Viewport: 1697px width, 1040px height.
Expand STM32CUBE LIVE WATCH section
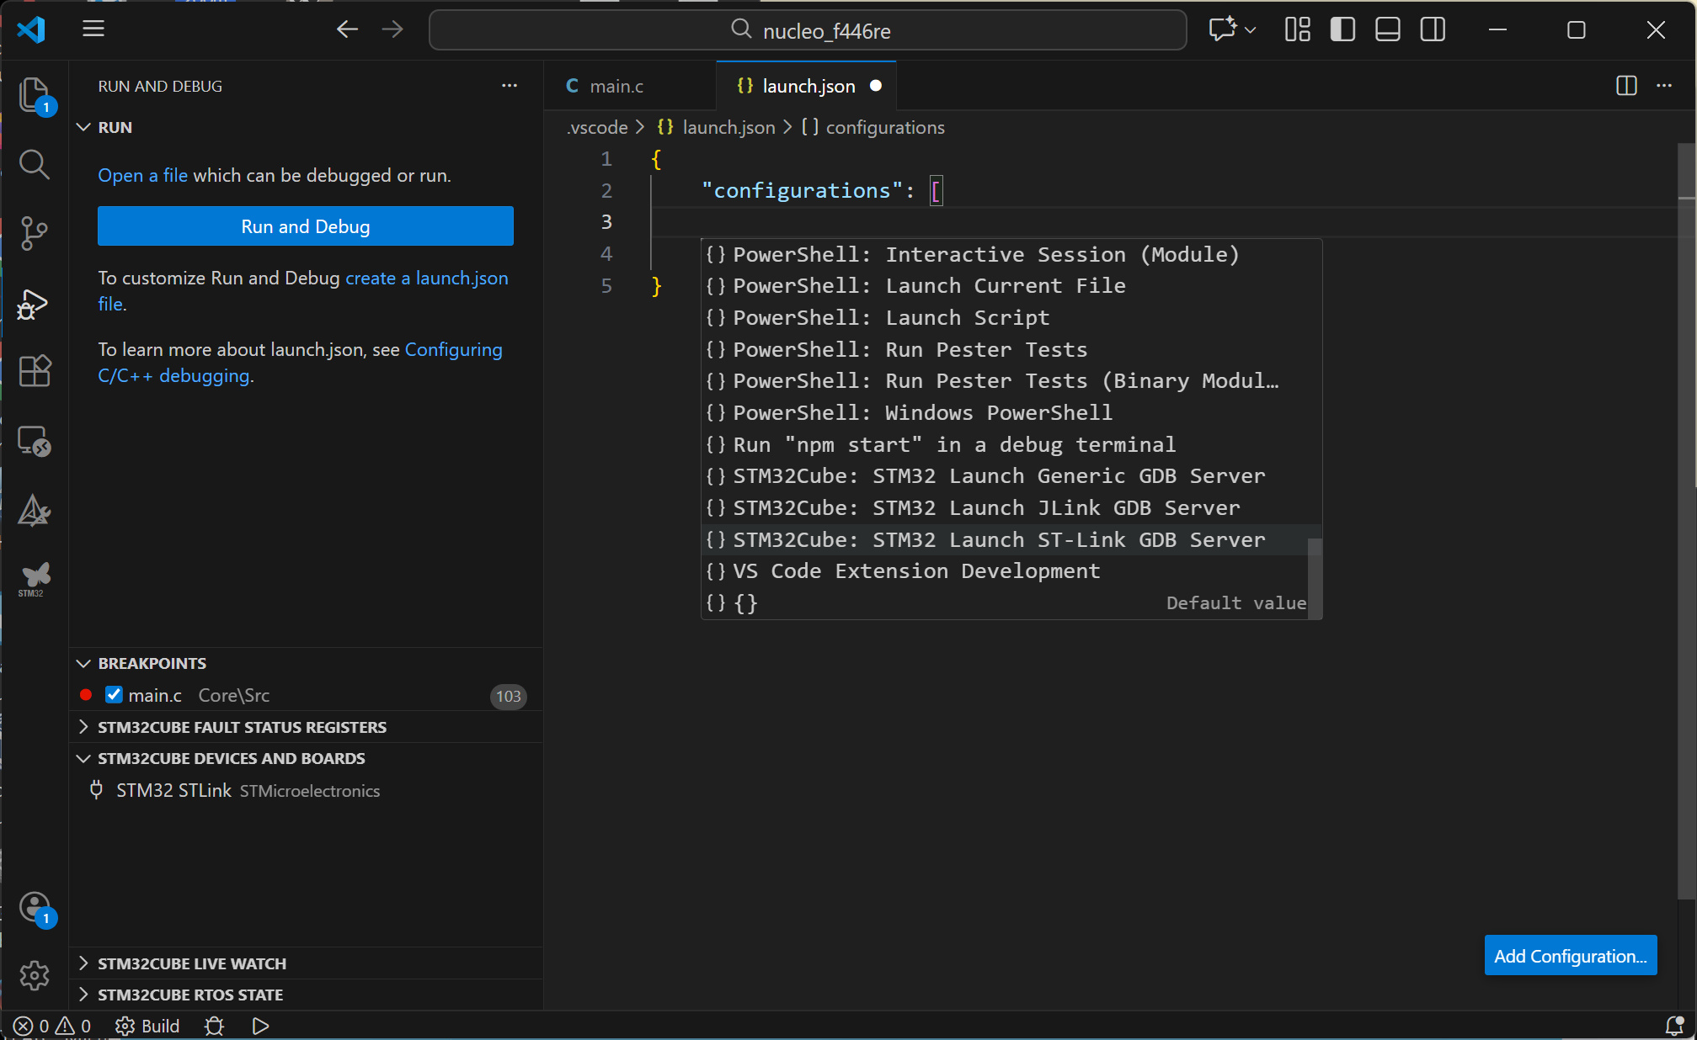tap(192, 963)
